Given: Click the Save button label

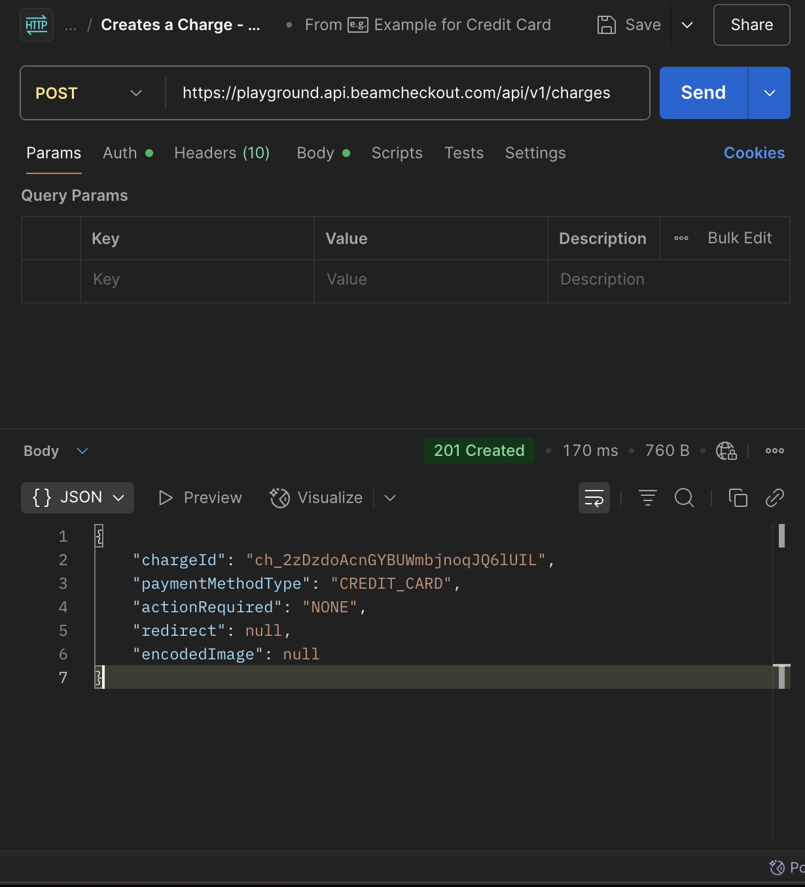Looking at the screenshot, I should pyautogui.click(x=643, y=25).
